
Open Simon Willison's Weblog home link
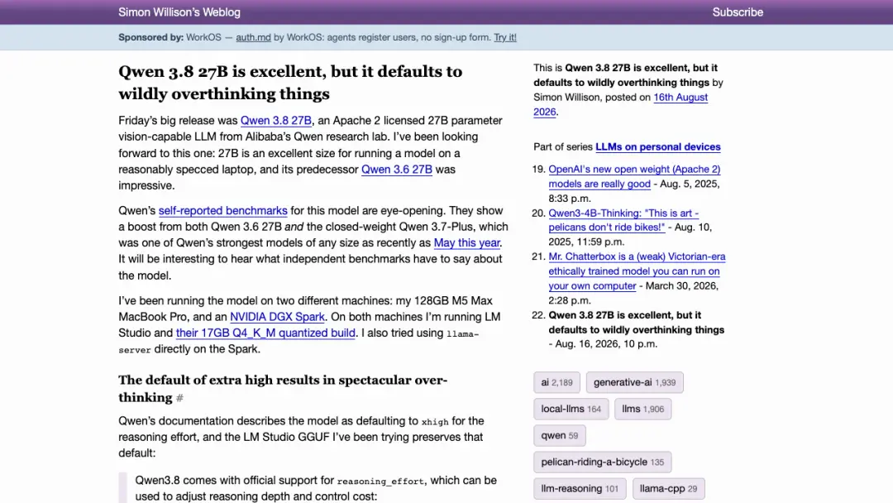point(179,12)
